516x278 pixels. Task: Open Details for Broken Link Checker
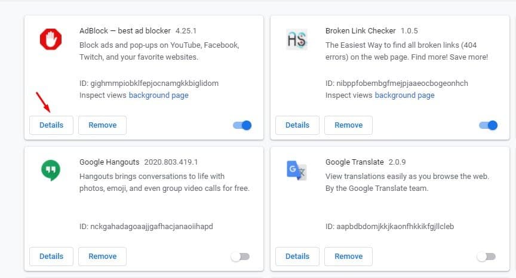click(297, 125)
